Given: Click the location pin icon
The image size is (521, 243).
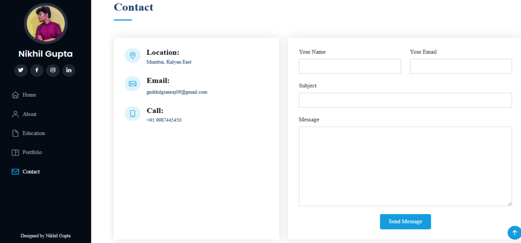Looking at the screenshot, I should pos(133,55).
